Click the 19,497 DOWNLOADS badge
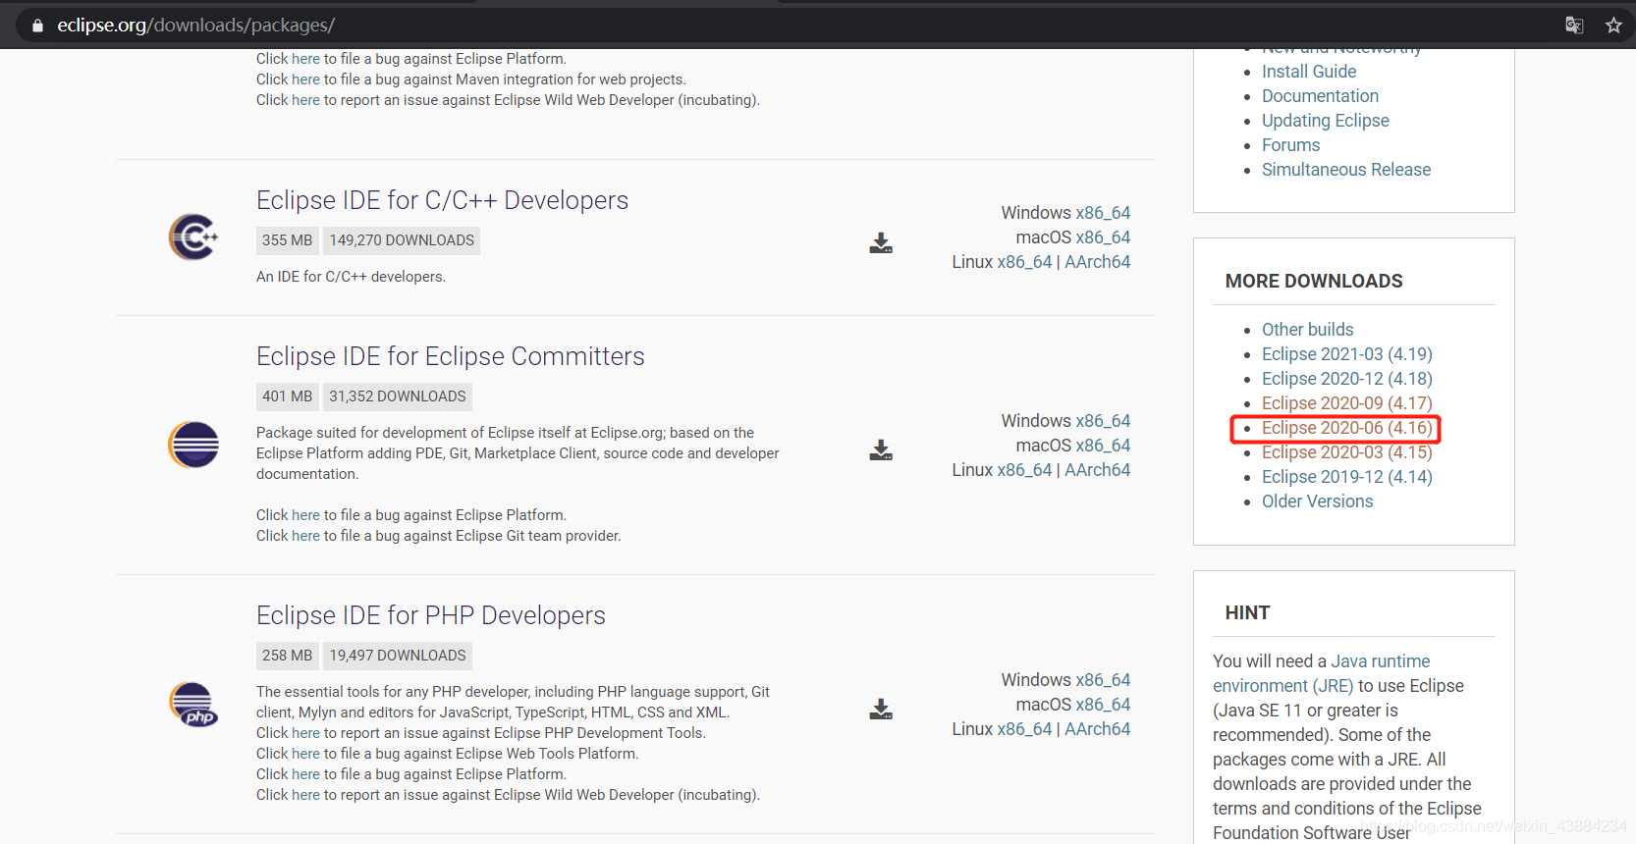The image size is (1636, 844). [398, 656]
